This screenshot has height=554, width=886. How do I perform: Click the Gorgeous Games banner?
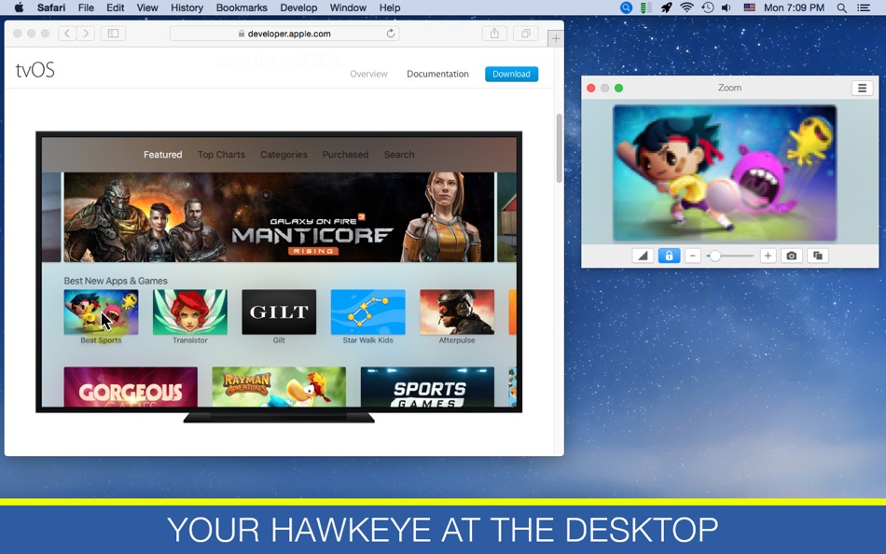click(131, 387)
